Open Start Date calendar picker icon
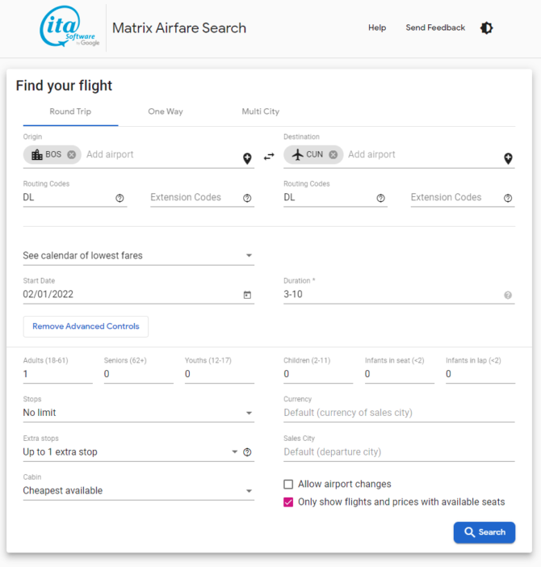Screen dimensions: 541x567 pyautogui.click(x=247, y=295)
